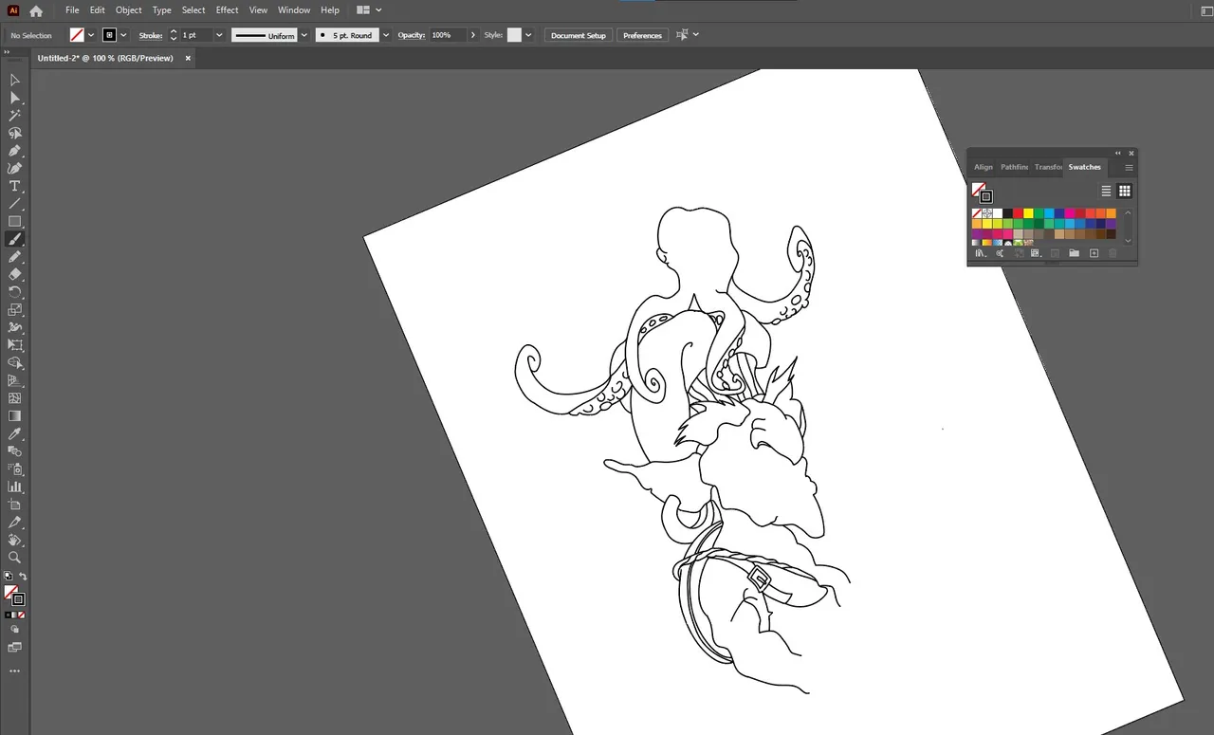Open the Window menu
This screenshot has width=1214, height=735.
pyautogui.click(x=294, y=10)
